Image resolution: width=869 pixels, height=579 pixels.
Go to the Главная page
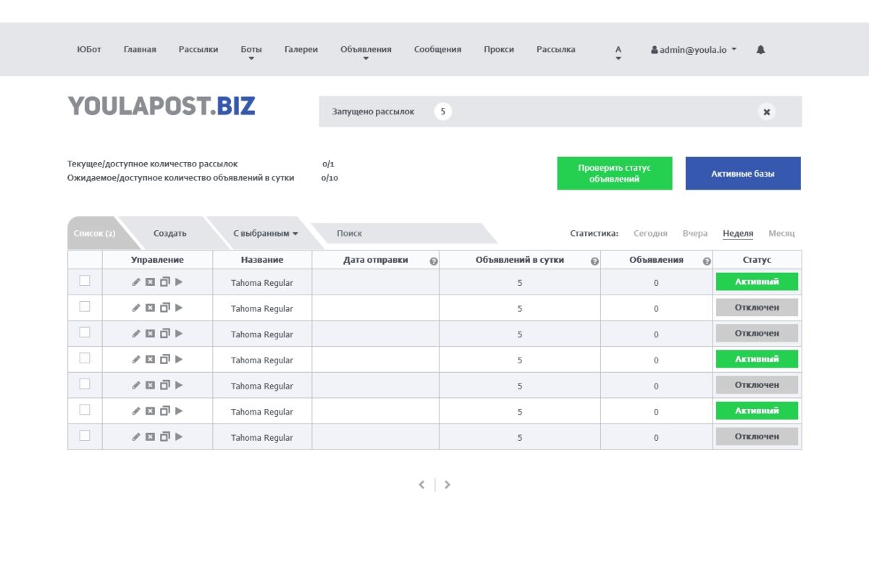[140, 49]
